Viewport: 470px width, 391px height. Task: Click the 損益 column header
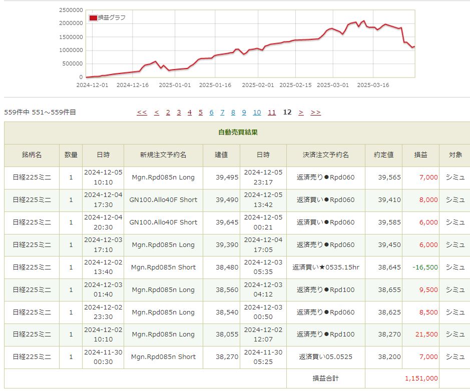420,155
